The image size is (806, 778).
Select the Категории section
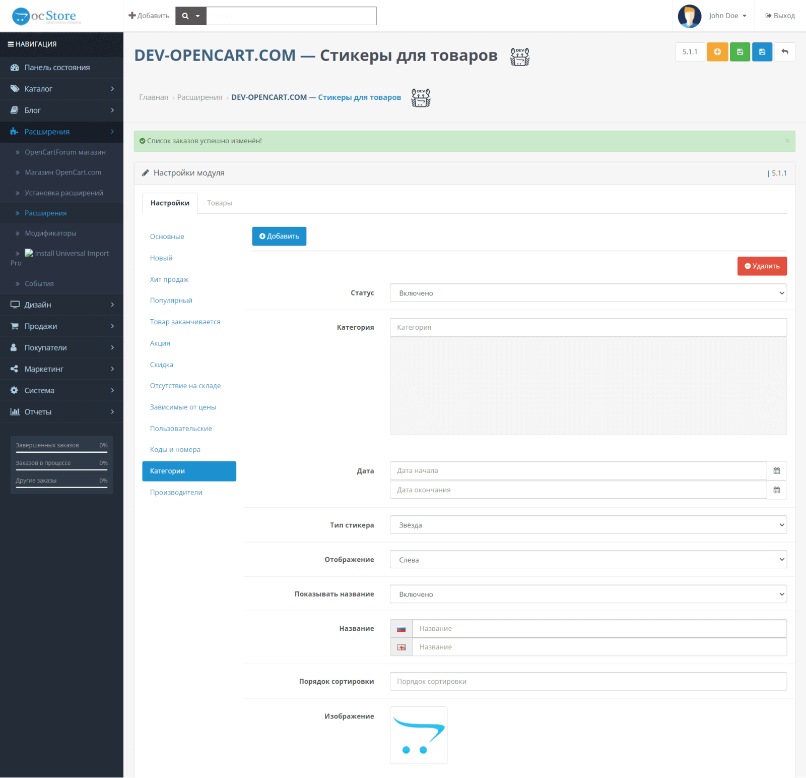(189, 471)
